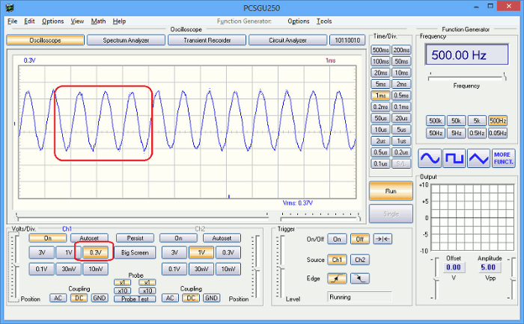Open the Help menu
Viewport: 524px width, 324px height.
point(119,22)
